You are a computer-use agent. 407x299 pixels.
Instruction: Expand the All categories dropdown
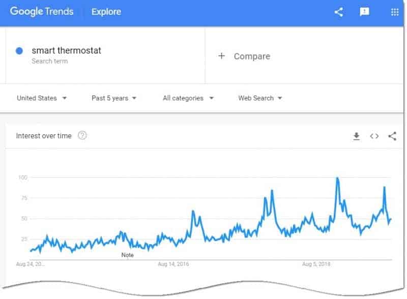(x=188, y=98)
